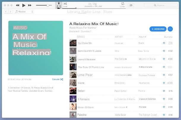Viewport: 181px width, 120px height.
Task: Select the It Remains song title
Action: point(84,99)
